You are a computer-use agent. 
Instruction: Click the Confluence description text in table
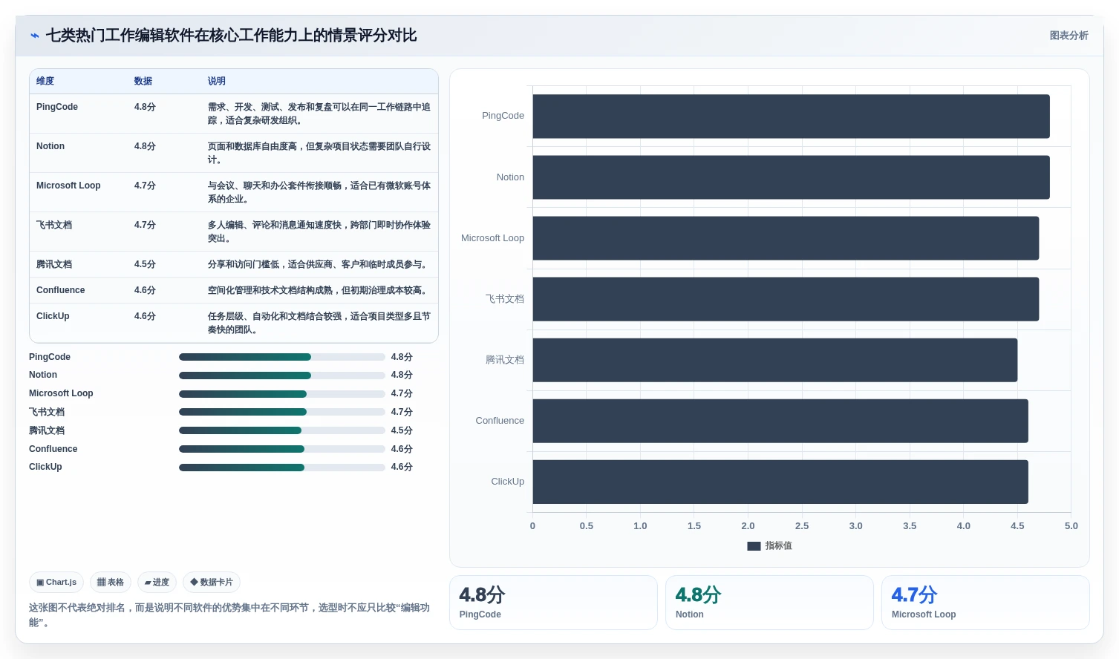[x=319, y=290]
